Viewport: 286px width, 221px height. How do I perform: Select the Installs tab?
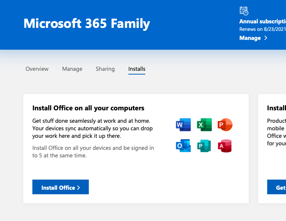coord(137,69)
